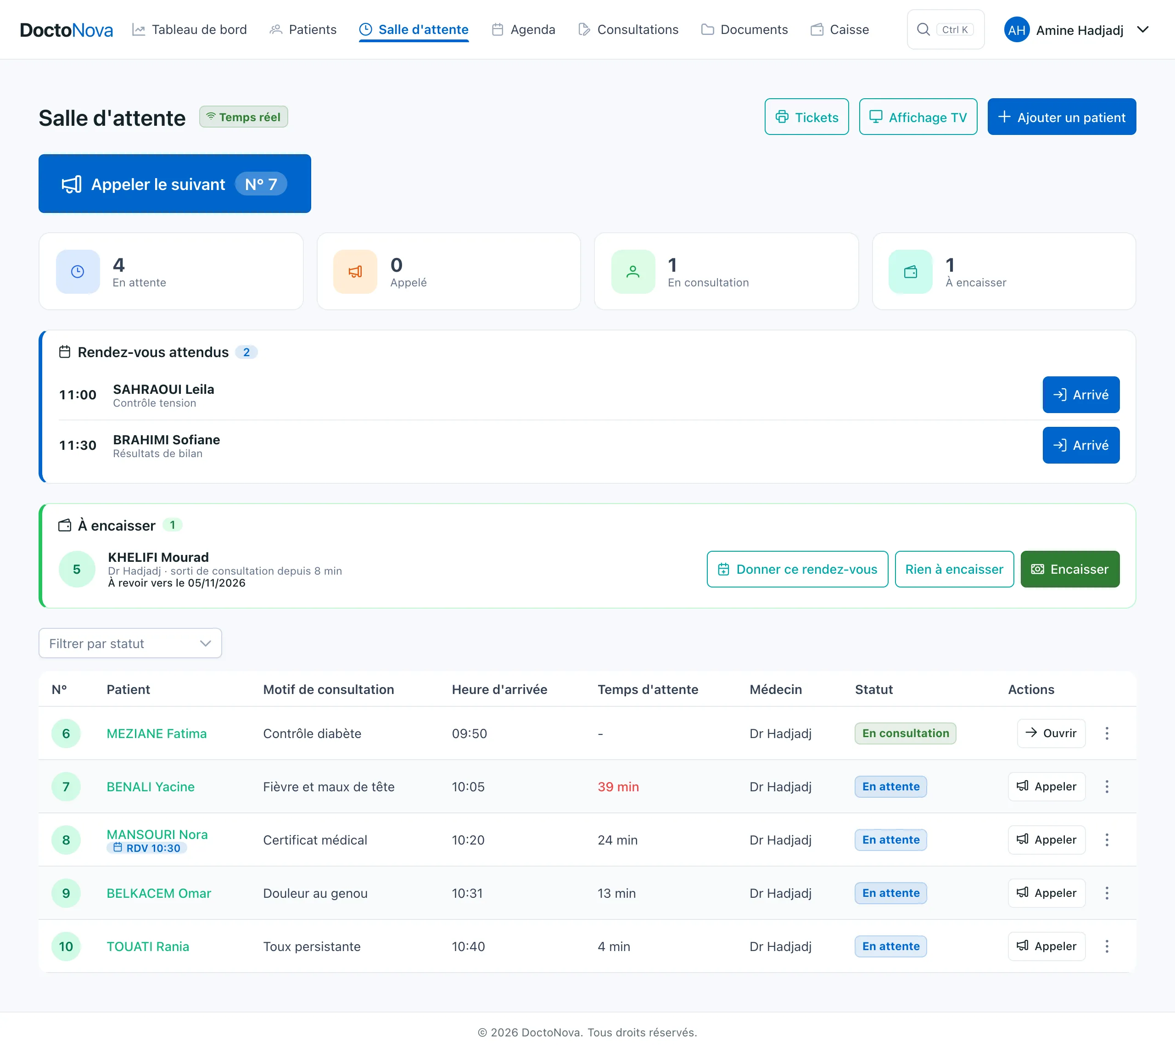This screenshot has height=1052, width=1175.
Task: Open the Consultations tab
Action: pos(628,29)
